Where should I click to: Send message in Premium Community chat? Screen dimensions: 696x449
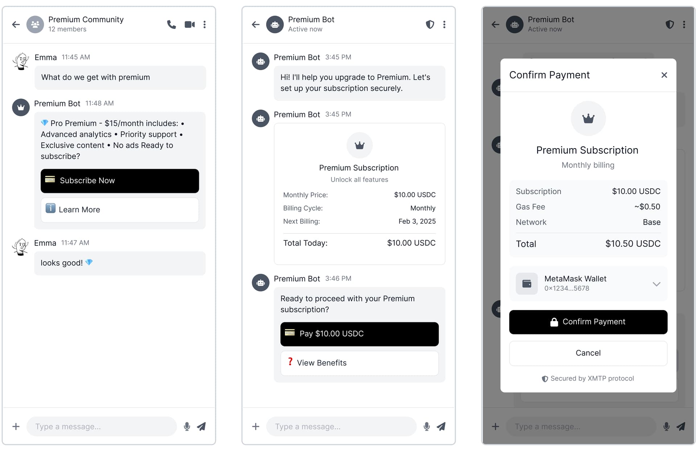[202, 427]
